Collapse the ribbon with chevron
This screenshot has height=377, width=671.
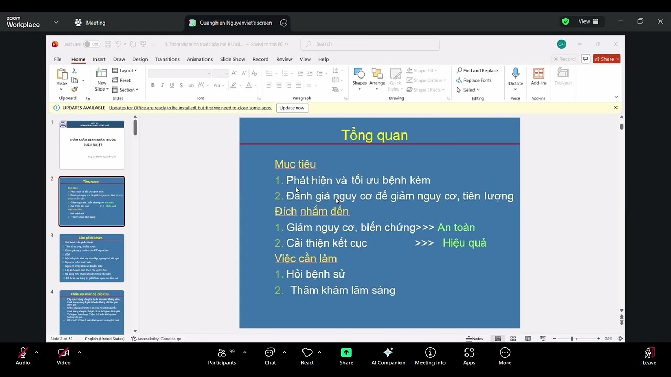coord(616,97)
